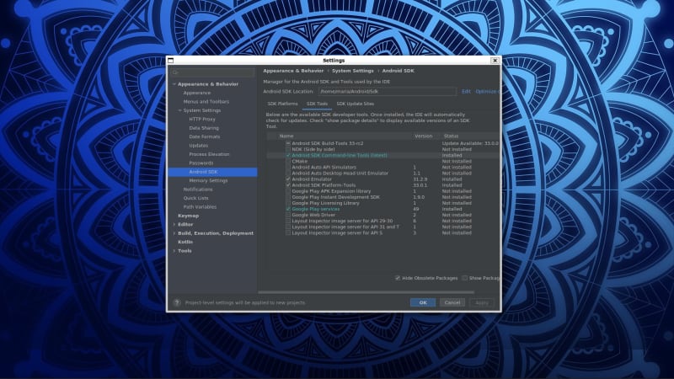Check Android Auto API Simulators checkbox
This screenshot has width=674, height=379.
288,168
